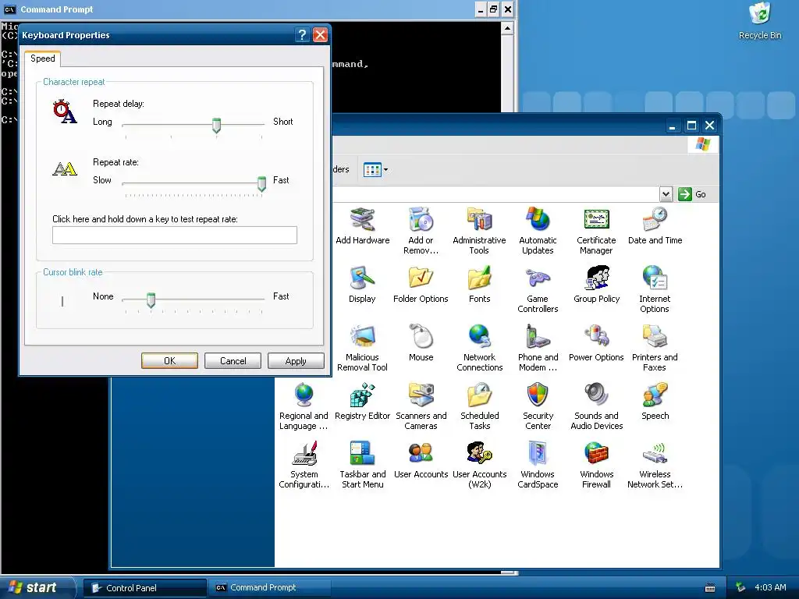
Task: Open the User Accounts icon
Action: (x=421, y=454)
